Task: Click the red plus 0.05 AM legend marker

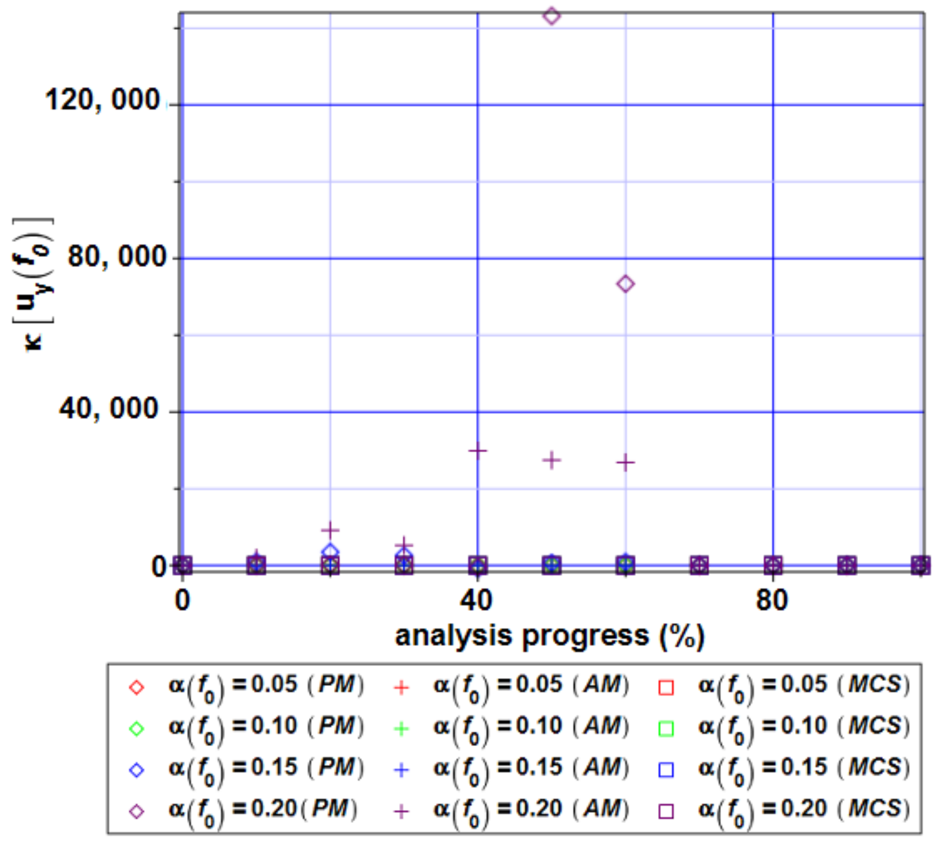Action: 401,688
